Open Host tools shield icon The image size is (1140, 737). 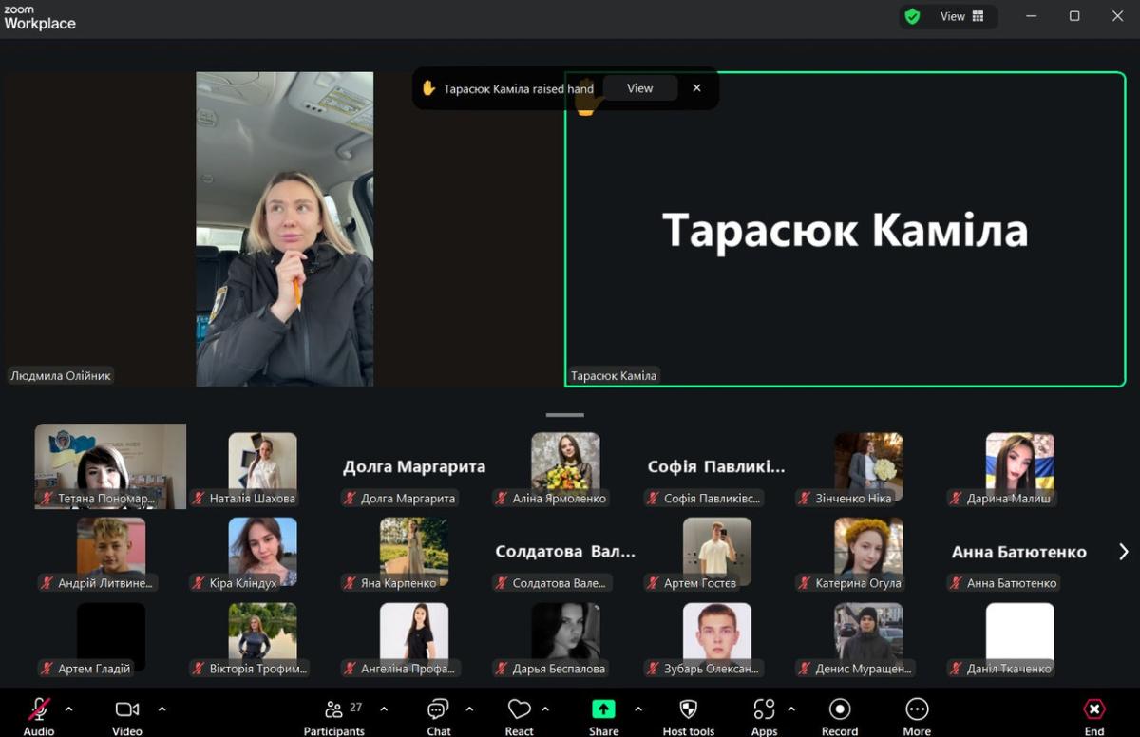pyautogui.click(x=688, y=709)
